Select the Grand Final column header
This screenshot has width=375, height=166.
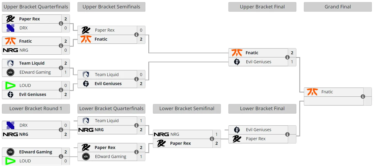[x=338, y=7]
